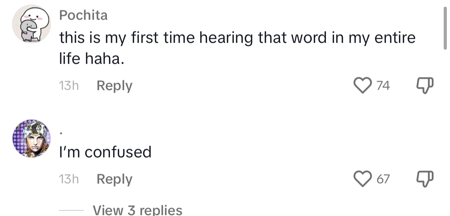Viewport: 450px width, 216px height.
Task: Tap the heart icon on "I'm confused" comment
Action: 363,179
